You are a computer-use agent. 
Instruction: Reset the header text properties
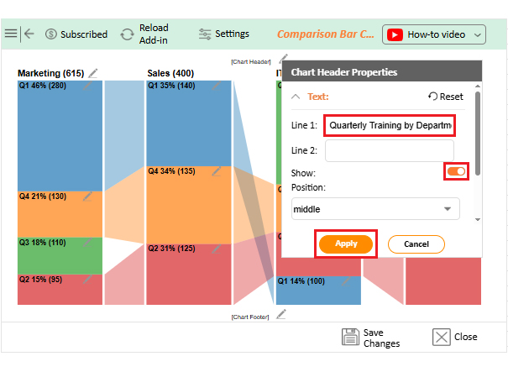pos(445,97)
